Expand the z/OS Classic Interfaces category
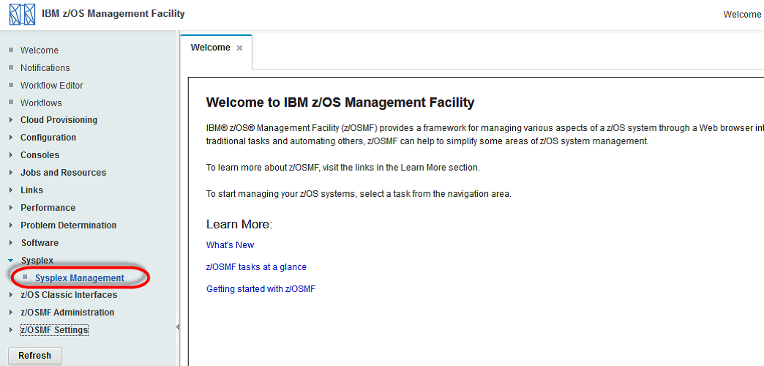The height and width of the screenshot is (366, 764). [x=68, y=295]
